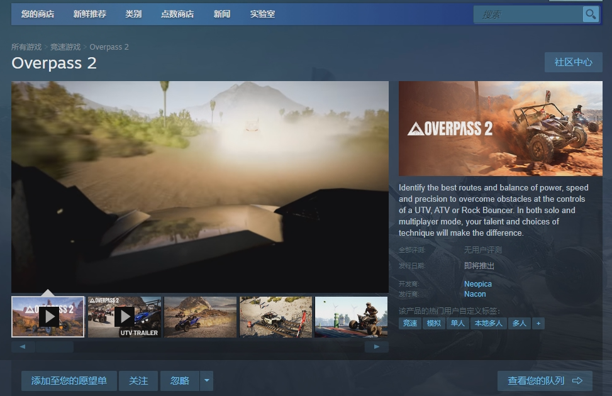This screenshot has width=612, height=396.
Task: Click 竞速游戏 breadcrumb link
Action: (65, 47)
